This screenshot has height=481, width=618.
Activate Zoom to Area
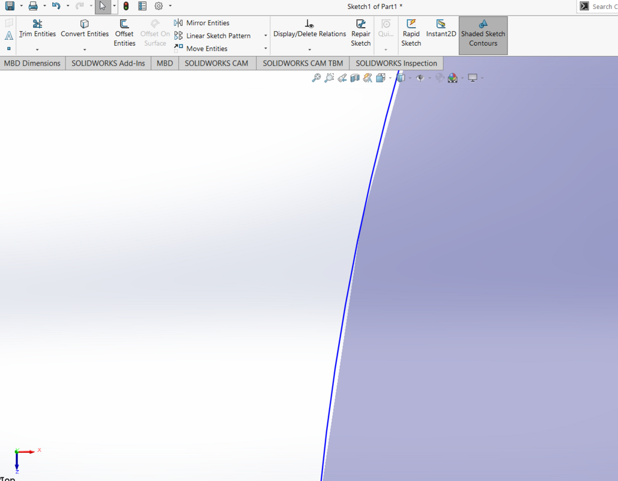click(x=329, y=78)
